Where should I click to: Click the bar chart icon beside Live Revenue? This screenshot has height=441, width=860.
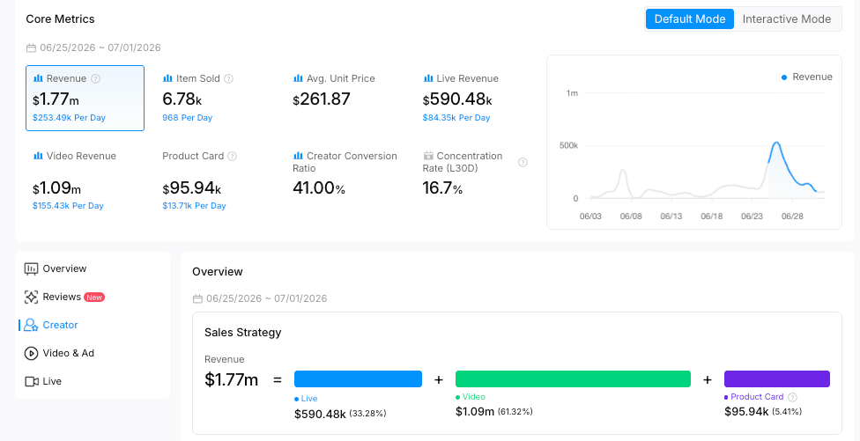[x=428, y=78]
